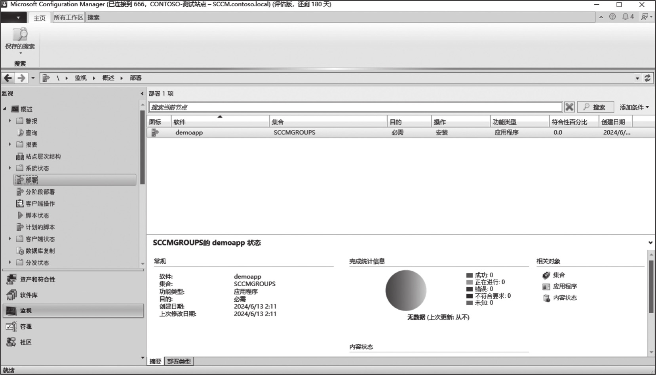Open the 监视 workspace button
This screenshot has height=375, width=656.
point(73,311)
